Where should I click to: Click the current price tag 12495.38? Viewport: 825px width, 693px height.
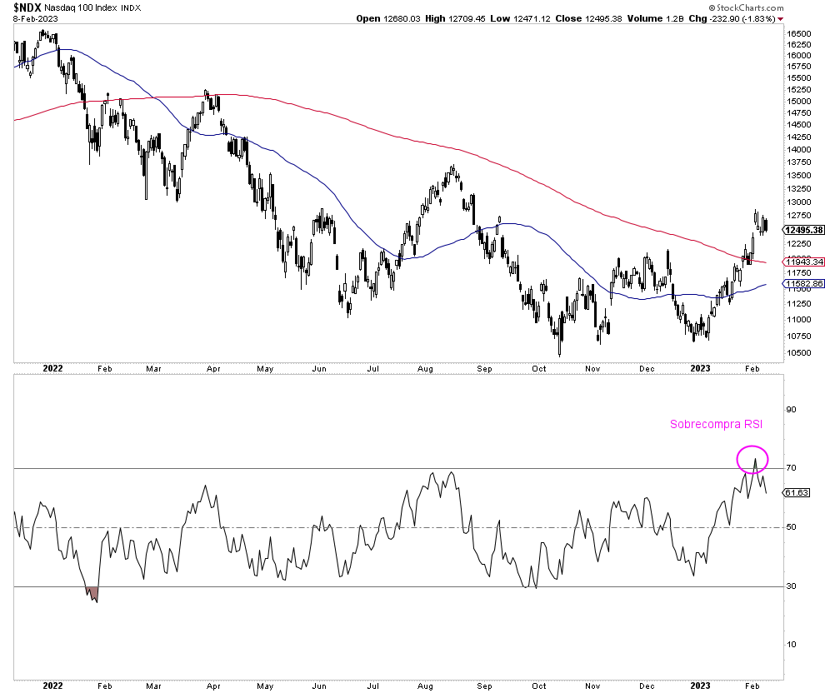804,230
